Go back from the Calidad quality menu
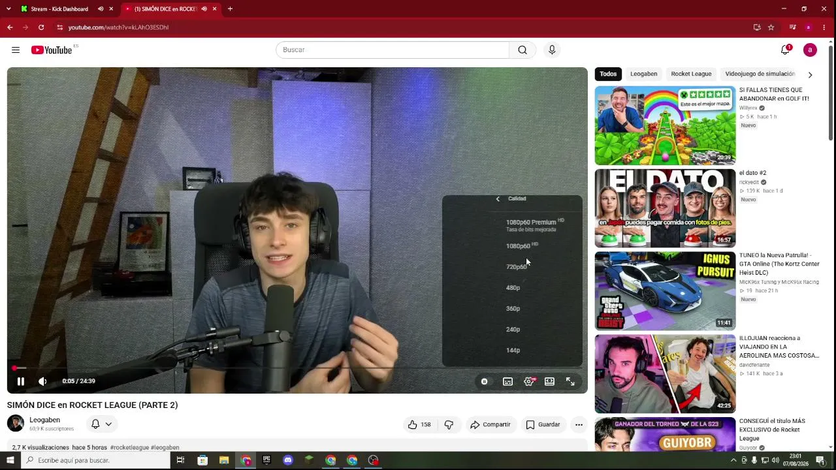Image resolution: width=836 pixels, height=470 pixels. [498, 199]
